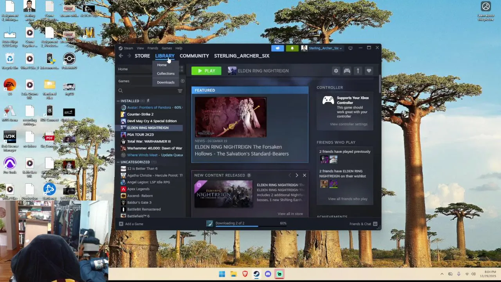Open the Help menu

point(179,48)
